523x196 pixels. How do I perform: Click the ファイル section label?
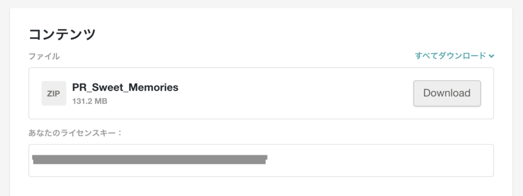(x=44, y=56)
